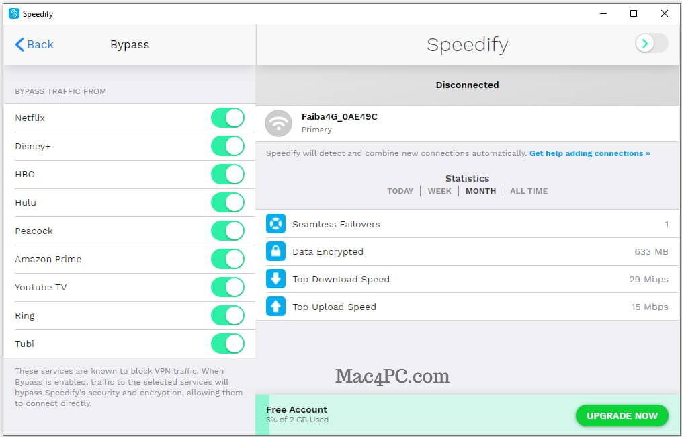Click the 3% of 2 GB Used text
The width and height of the screenshot is (682, 437).
tap(298, 420)
